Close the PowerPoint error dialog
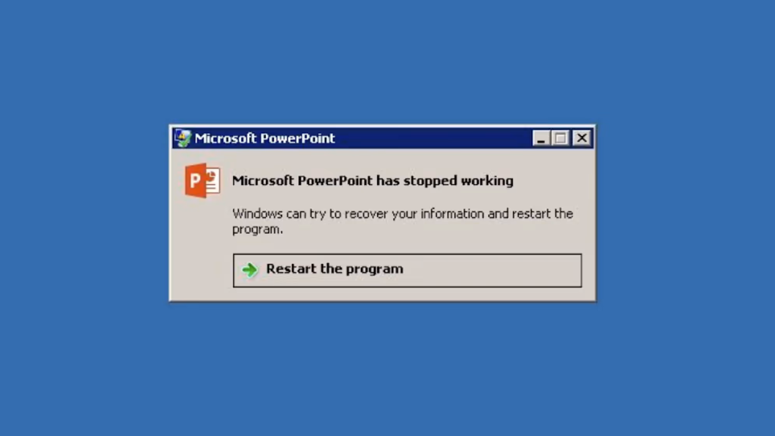 coord(582,138)
